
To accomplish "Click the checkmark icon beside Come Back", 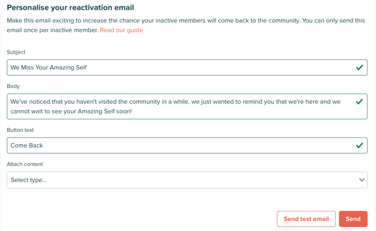I will [x=359, y=145].
